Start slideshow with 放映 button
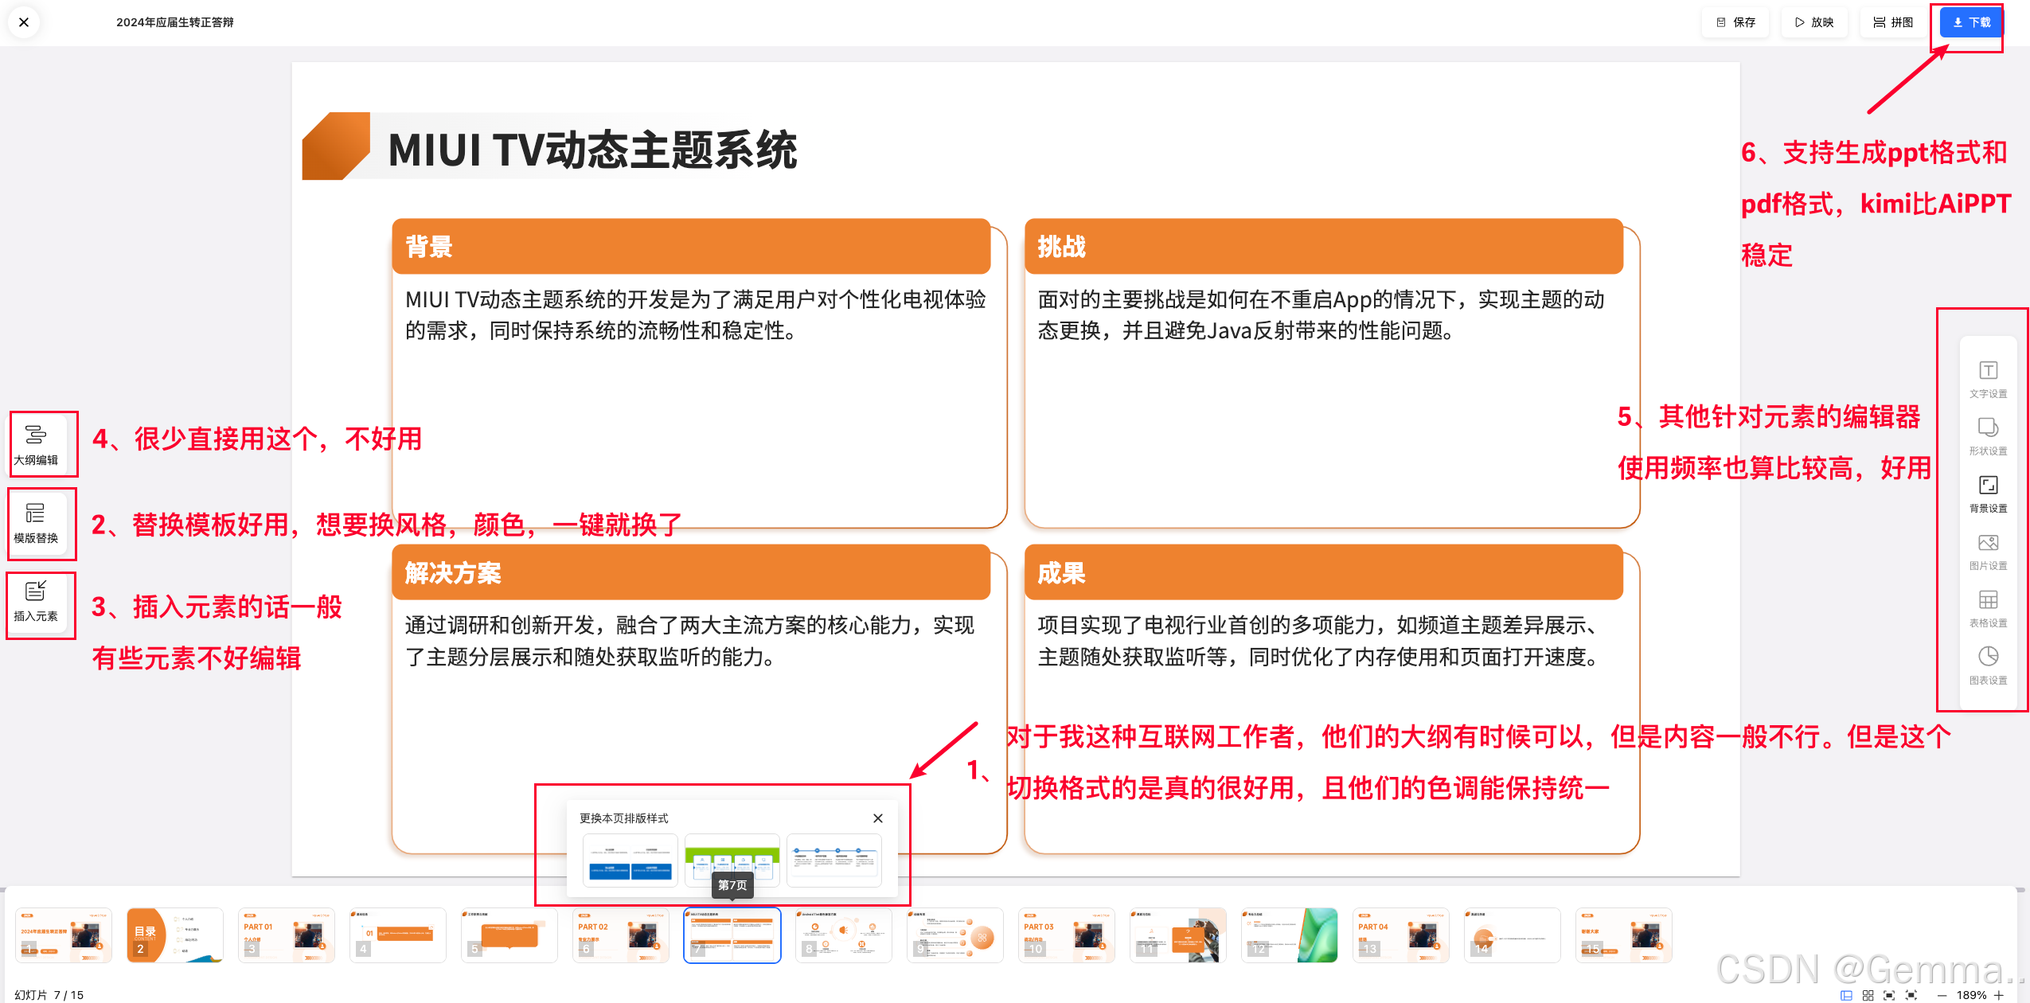Image resolution: width=2030 pixels, height=1003 pixels. coord(1814,22)
